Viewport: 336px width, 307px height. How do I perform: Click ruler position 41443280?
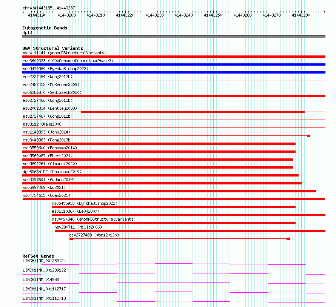coord(301,15)
